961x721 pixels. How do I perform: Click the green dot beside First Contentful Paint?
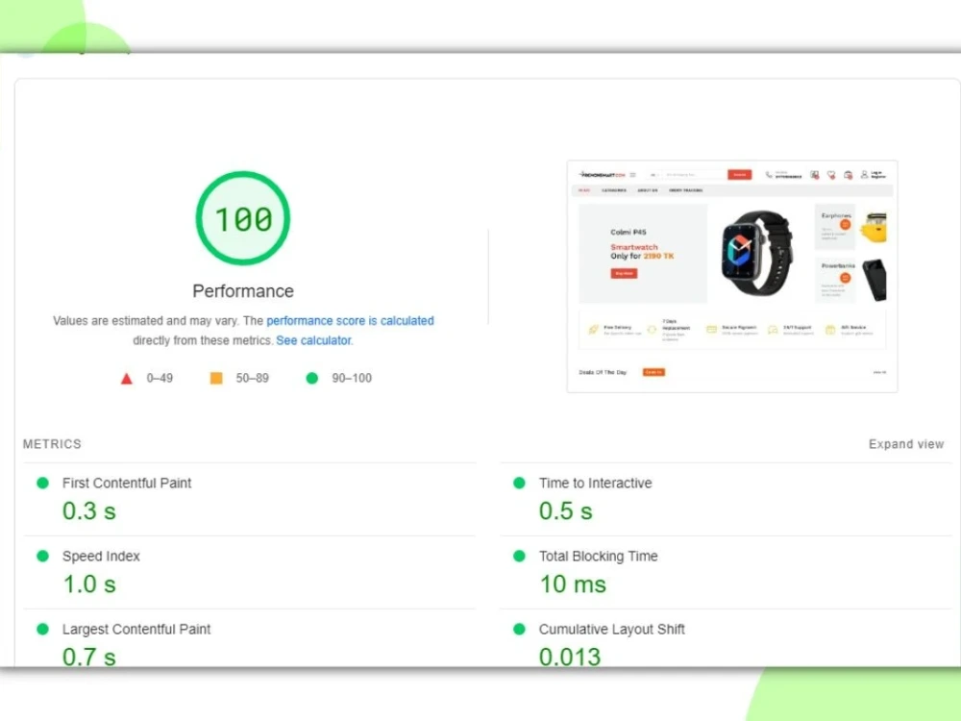(x=43, y=484)
